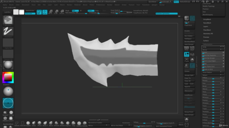Toggle Persp perspective view icon
The height and width of the screenshot is (128, 229).
coord(186,48)
